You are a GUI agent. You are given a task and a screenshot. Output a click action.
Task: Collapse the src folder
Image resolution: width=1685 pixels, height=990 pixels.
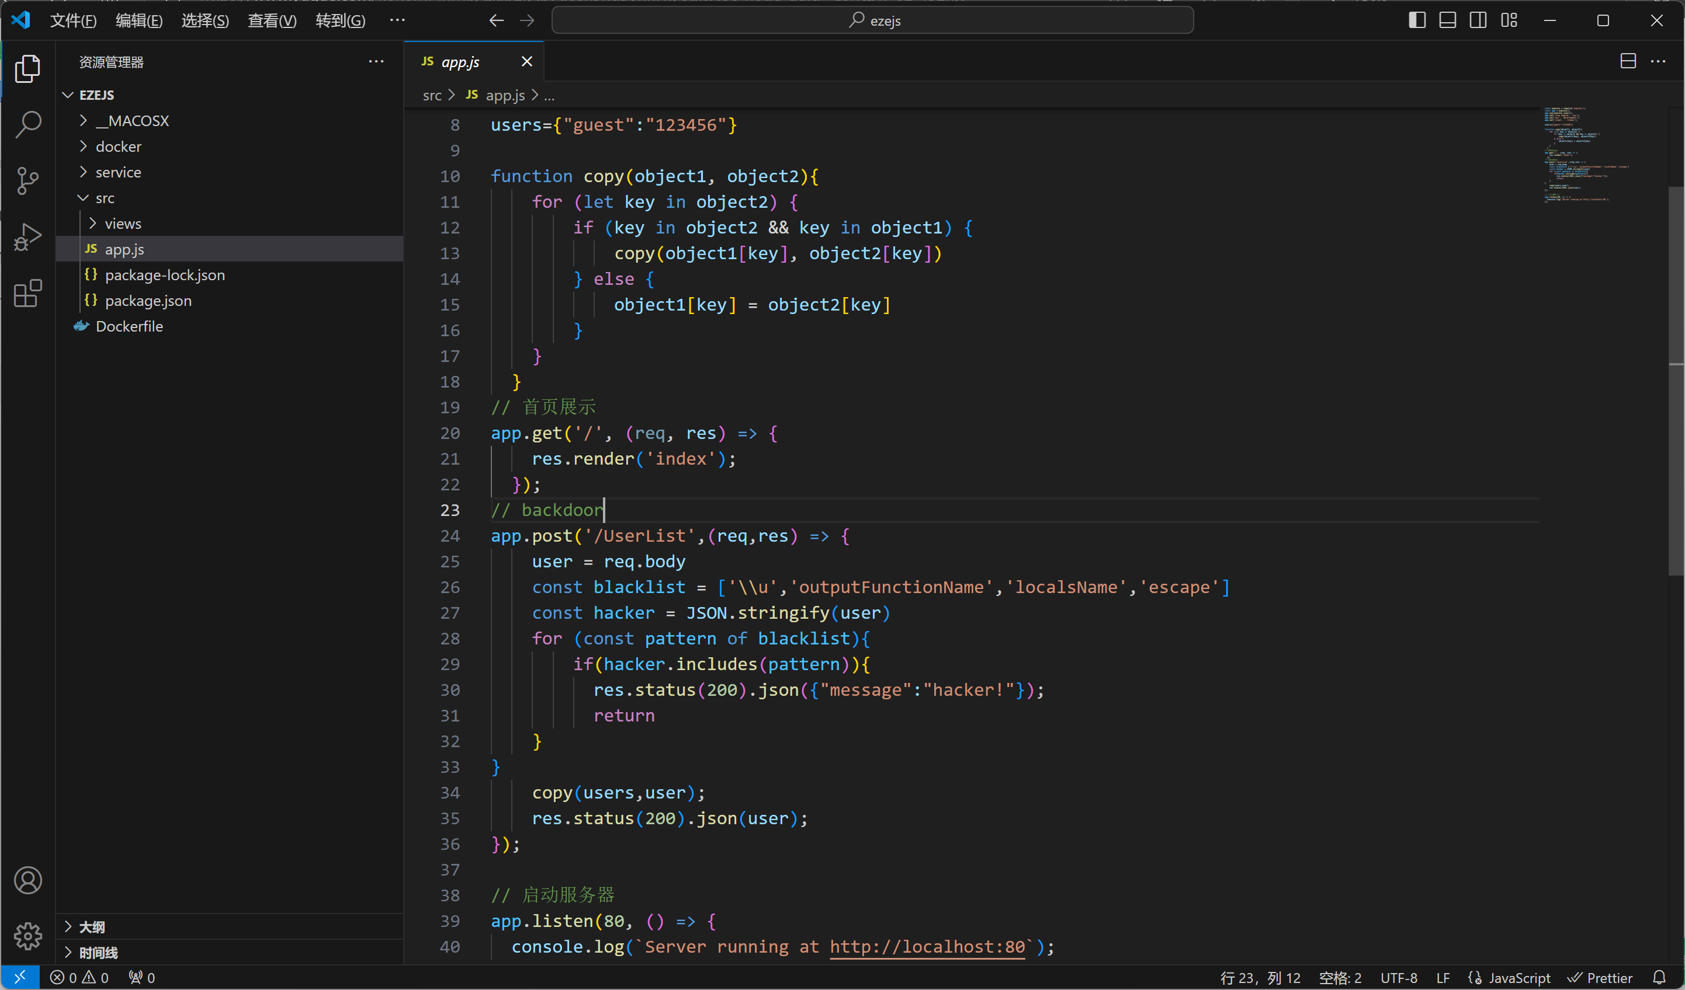[x=105, y=198]
